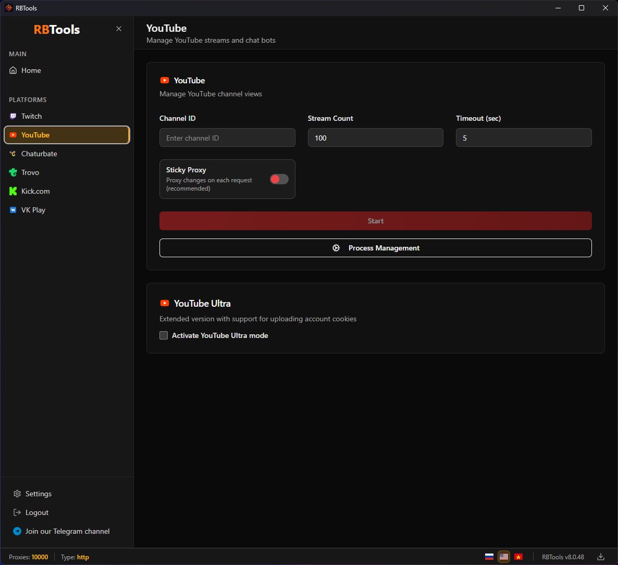Click Logout in the sidebar

point(36,512)
